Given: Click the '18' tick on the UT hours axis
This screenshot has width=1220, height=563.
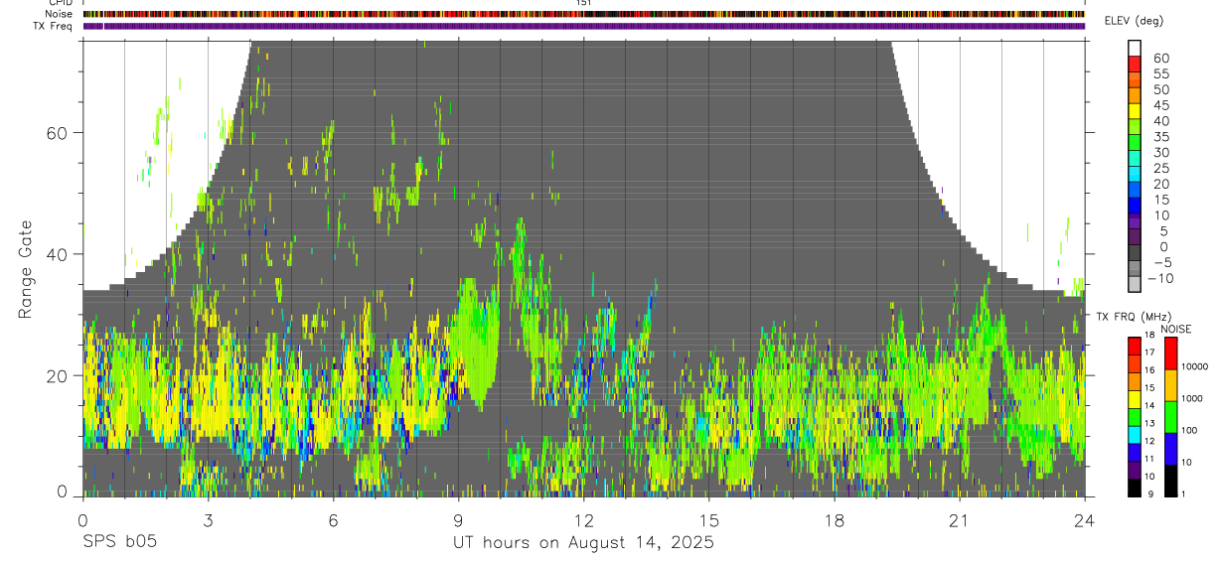Looking at the screenshot, I should click(835, 520).
